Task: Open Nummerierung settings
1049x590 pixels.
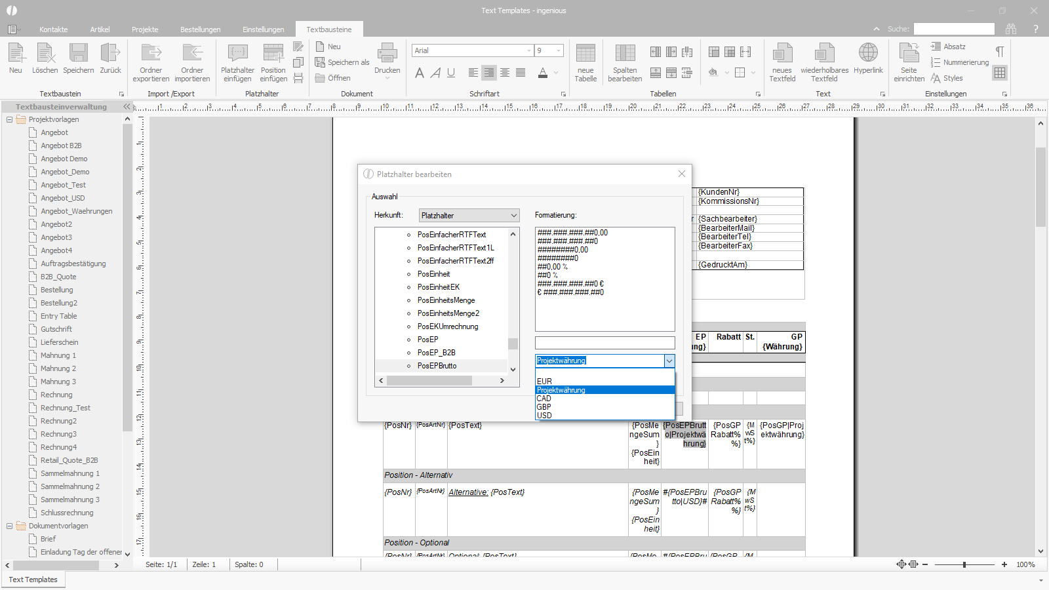Action: [x=960, y=62]
